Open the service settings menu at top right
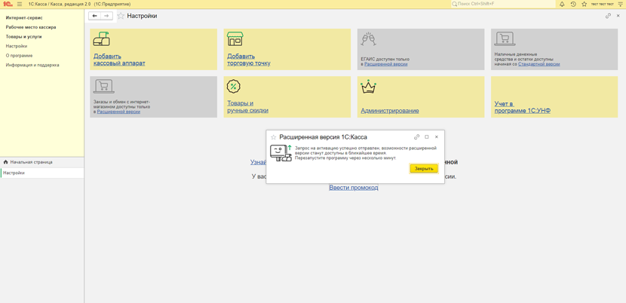626x303 pixels. coord(620,4)
